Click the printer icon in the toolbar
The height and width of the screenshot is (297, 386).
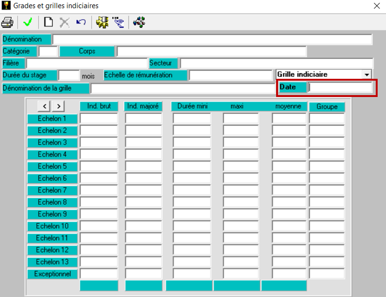coord(7,22)
